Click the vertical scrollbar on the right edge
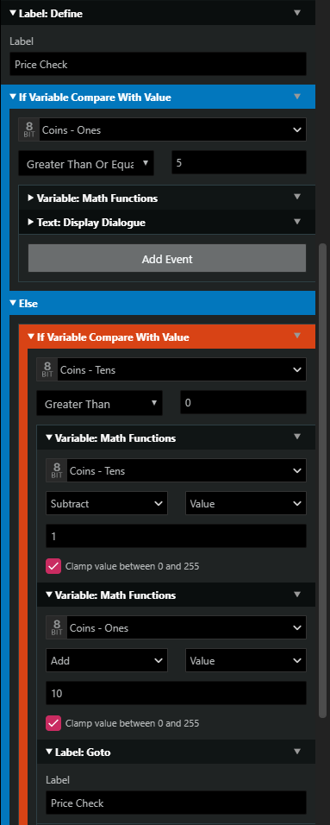330x825 pixels. (x=322, y=480)
